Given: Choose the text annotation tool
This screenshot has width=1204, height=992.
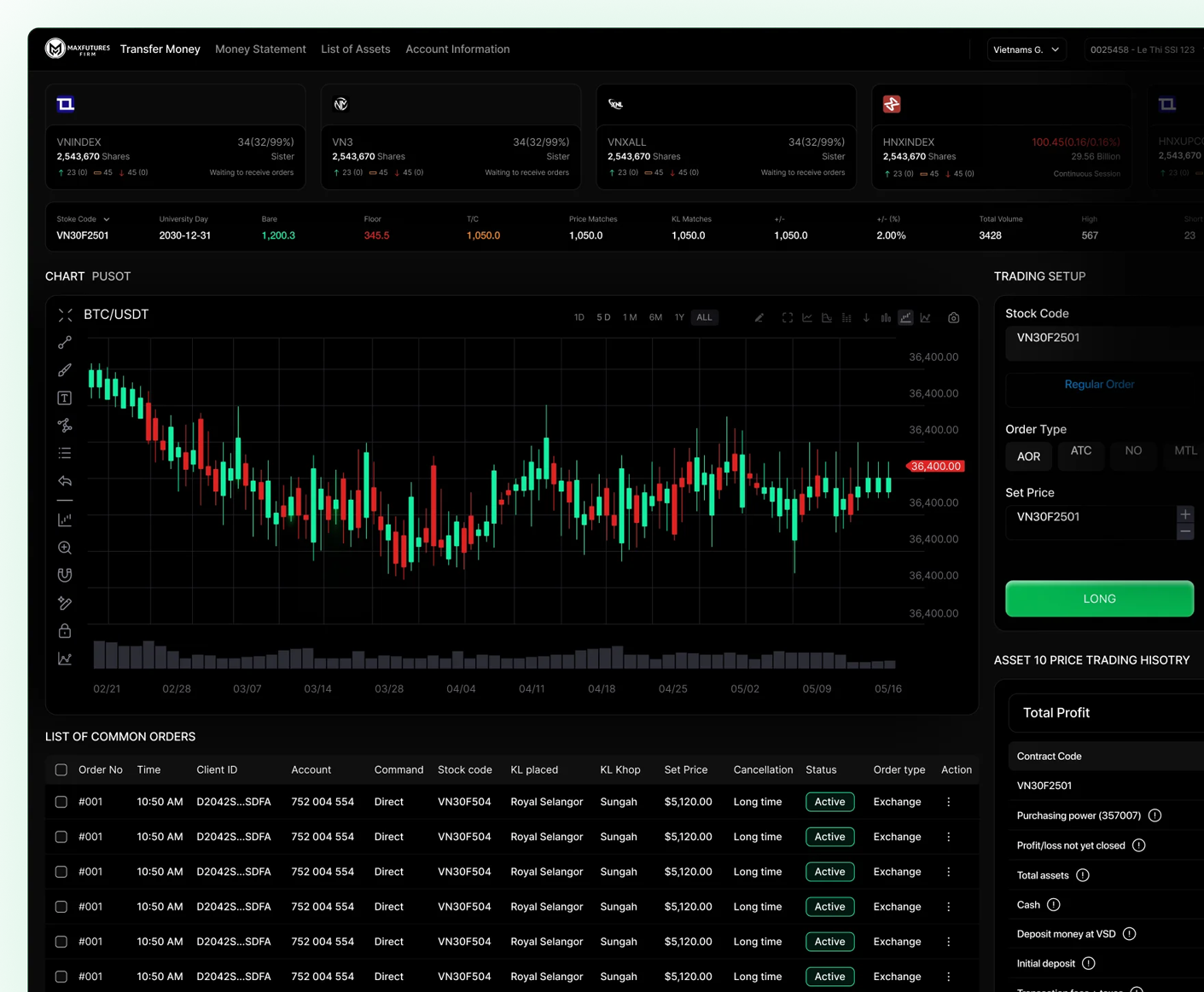Looking at the screenshot, I should click(x=65, y=398).
